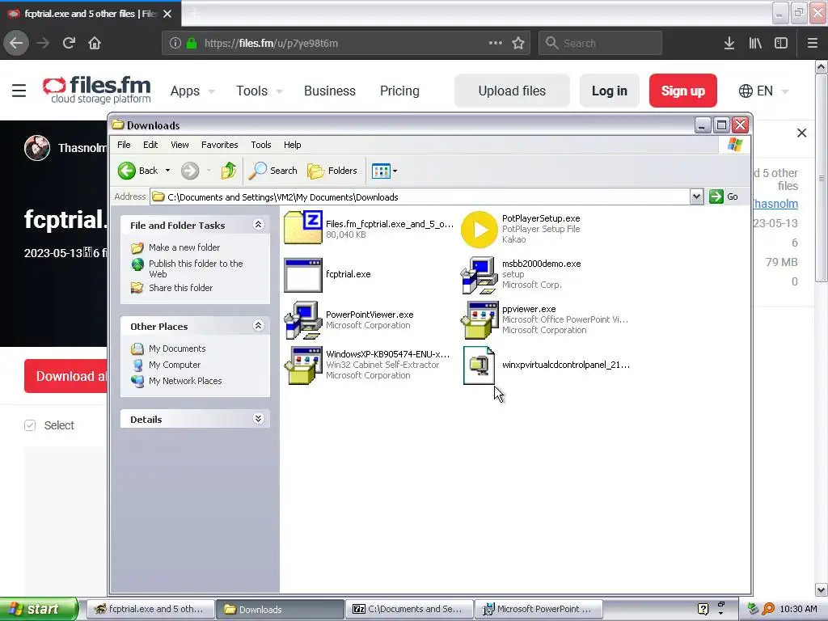Click the Log in button
The width and height of the screenshot is (828, 621).
pos(610,91)
